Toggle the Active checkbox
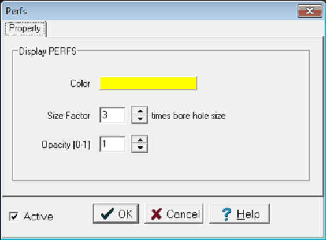The width and height of the screenshot is (327, 241). (x=14, y=216)
